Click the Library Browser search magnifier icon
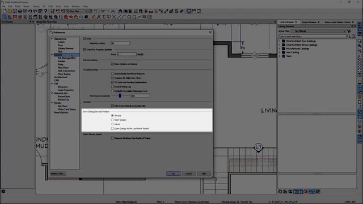 tap(349, 36)
